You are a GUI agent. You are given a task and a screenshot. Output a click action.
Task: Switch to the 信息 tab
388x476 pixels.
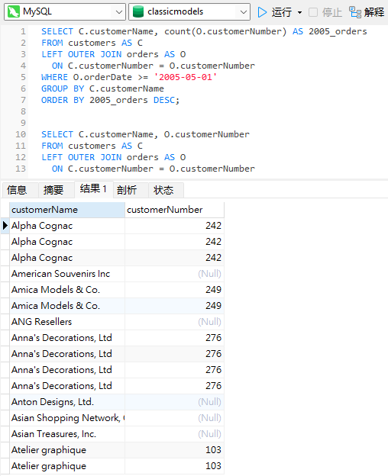point(17,190)
